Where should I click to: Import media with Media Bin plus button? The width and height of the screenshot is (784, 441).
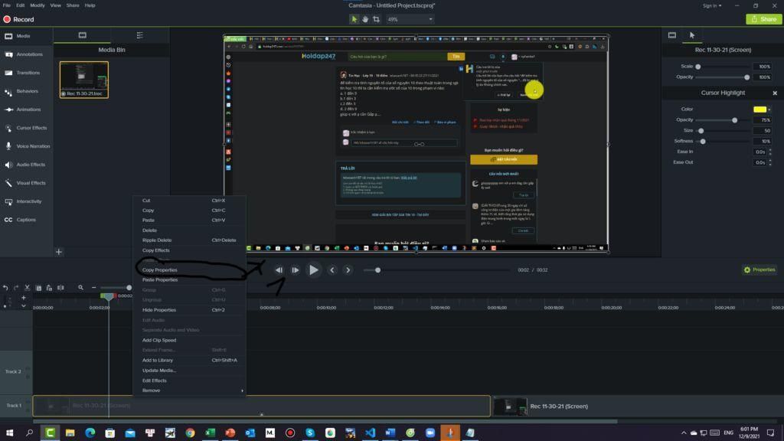coord(58,252)
